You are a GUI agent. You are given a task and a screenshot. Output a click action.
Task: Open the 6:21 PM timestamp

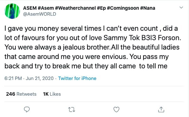tap(13, 78)
